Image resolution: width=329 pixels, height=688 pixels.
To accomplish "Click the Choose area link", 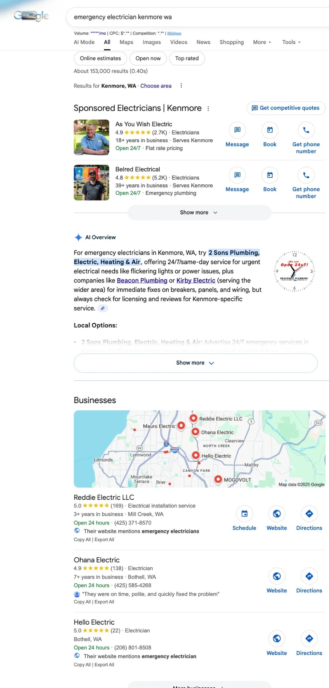I will tap(156, 86).
